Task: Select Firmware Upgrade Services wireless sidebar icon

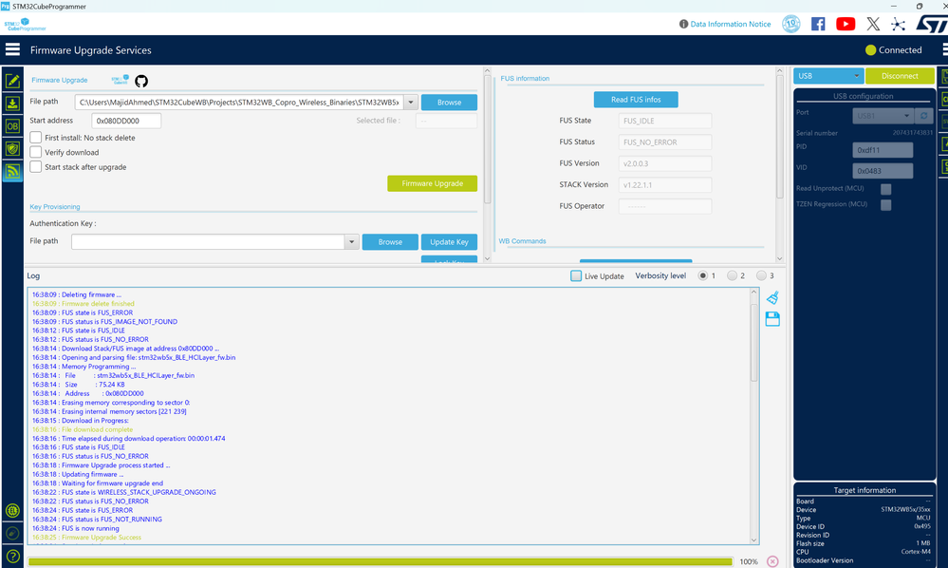Action: pos(12,172)
